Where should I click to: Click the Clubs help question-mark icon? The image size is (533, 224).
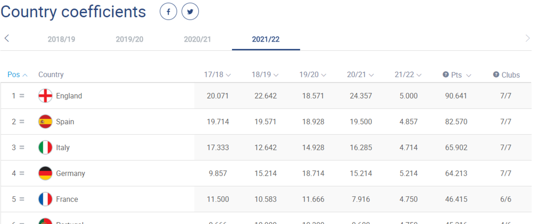coord(496,74)
